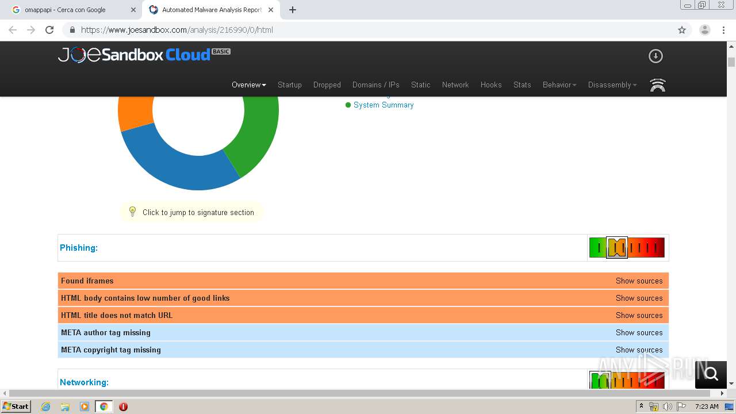This screenshot has height=414, width=736.
Task: Open the Chrome three-dot menu
Action: [723, 30]
